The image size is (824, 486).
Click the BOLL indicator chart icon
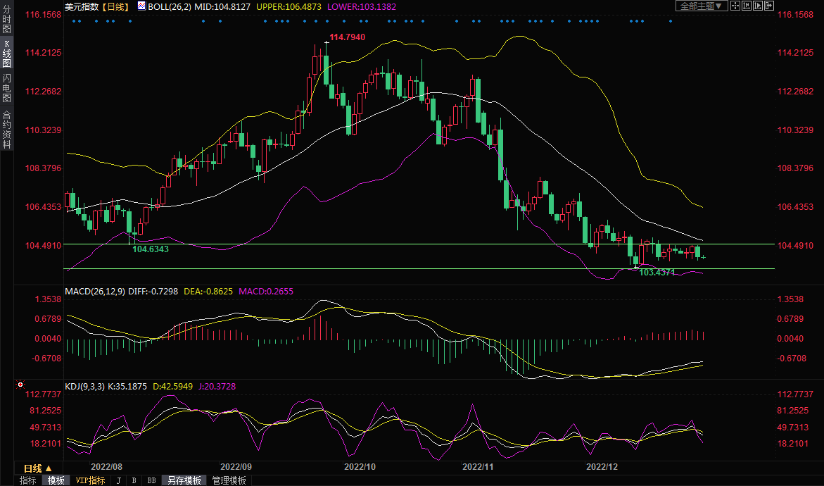click(x=141, y=6)
